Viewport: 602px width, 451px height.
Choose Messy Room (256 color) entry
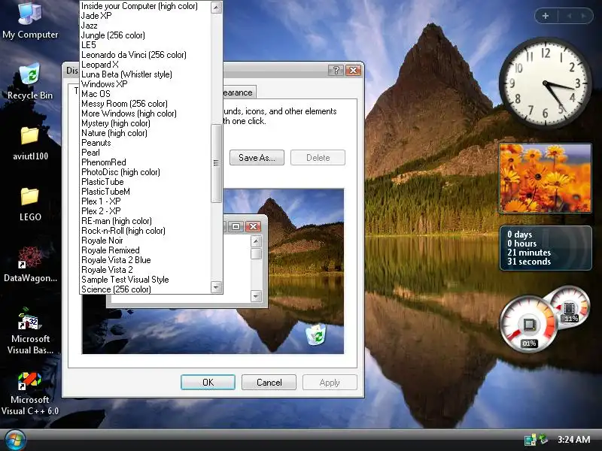pyautogui.click(x=145, y=104)
